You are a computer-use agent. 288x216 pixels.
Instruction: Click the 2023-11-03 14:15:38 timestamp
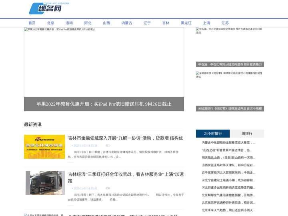pyautogui.click(x=85, y=146)
